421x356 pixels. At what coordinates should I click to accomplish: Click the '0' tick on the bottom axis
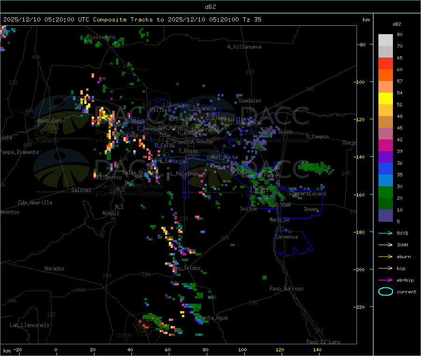click(x=56, y=349)
